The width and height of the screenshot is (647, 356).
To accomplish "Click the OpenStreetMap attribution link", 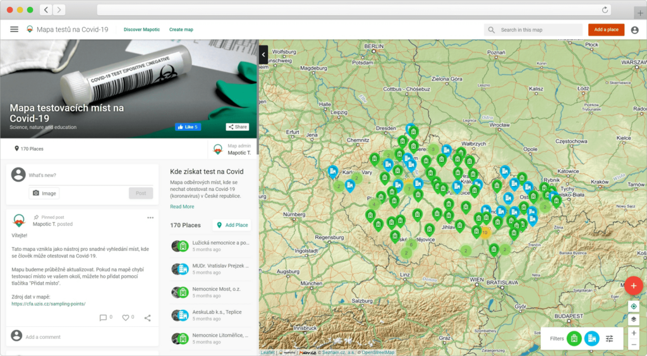I will tap(378, 353).
